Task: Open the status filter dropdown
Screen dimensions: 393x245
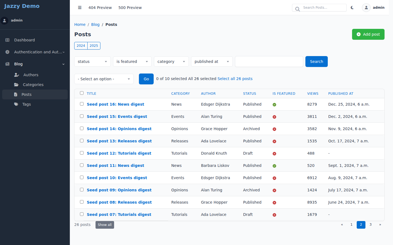Action: coord(93,62)
